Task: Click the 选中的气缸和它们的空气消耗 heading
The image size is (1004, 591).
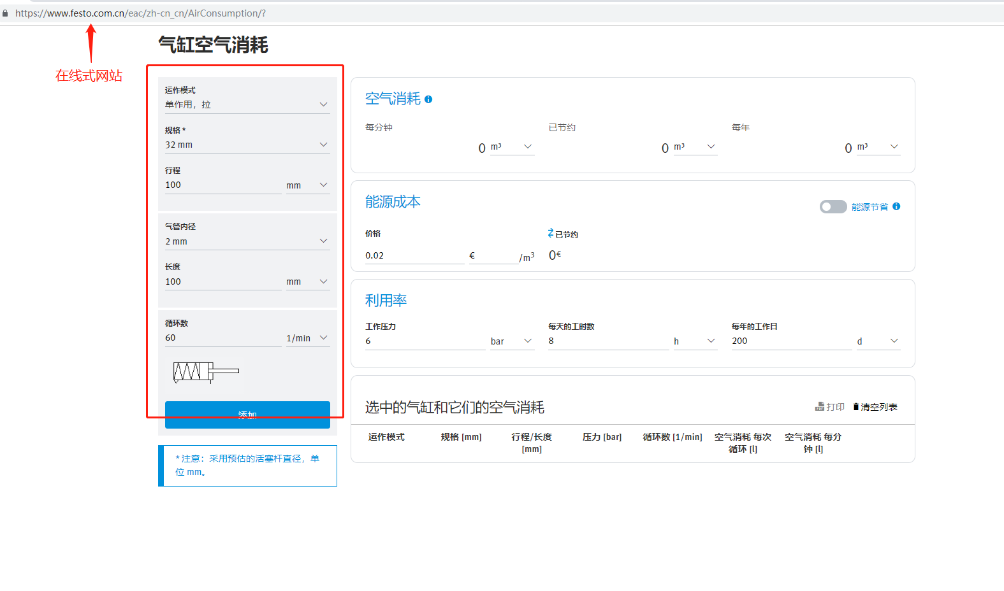Action: [x=455, y=408]
